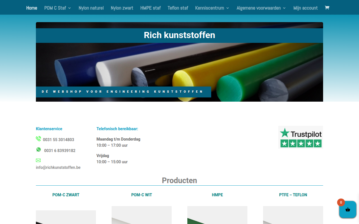Screen dimensions: 359x224
Task: Click the HMPE product title
Action: click(217, 195)
